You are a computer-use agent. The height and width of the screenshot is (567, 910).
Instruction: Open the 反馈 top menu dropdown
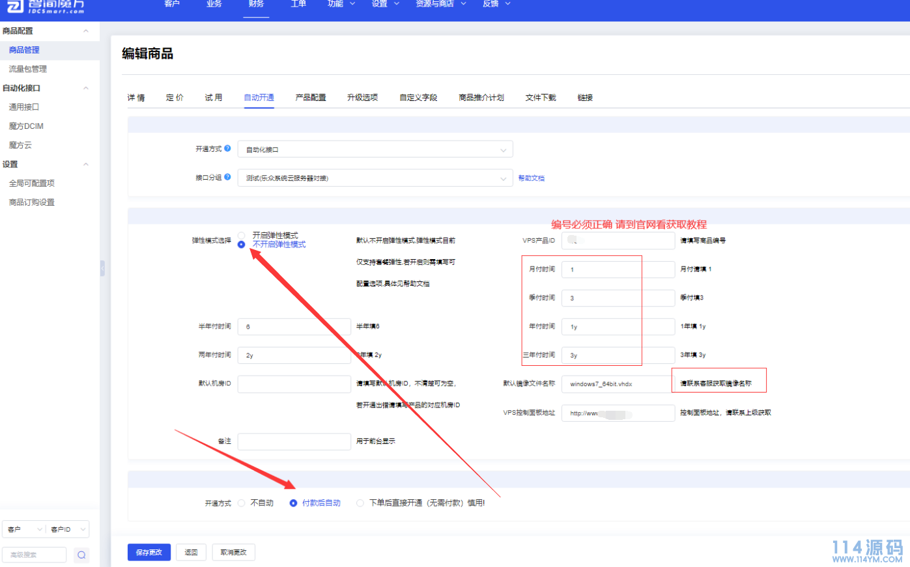496,4
